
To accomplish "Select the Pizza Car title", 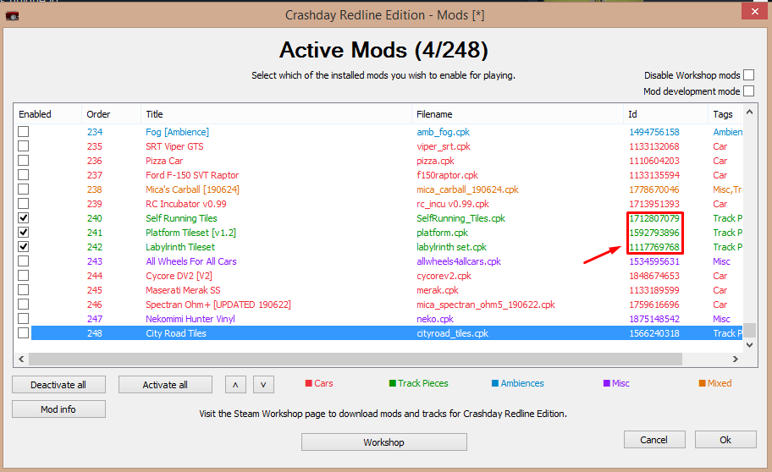I will point(164,161).
